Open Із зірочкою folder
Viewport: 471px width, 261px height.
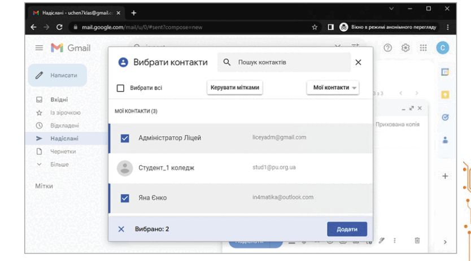point(66,112)
